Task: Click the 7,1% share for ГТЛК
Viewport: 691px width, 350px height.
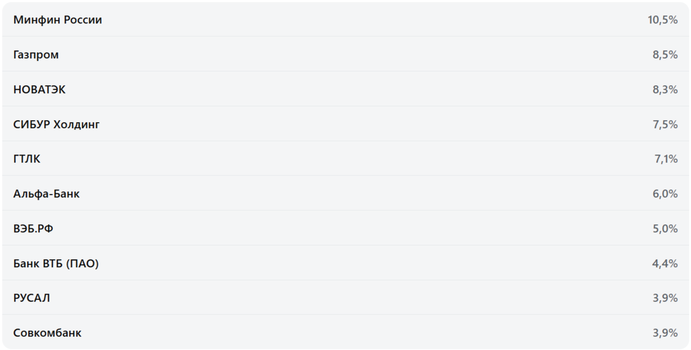Action: click(666, 159)
